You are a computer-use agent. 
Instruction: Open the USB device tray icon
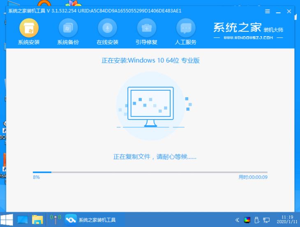point(257,220)
